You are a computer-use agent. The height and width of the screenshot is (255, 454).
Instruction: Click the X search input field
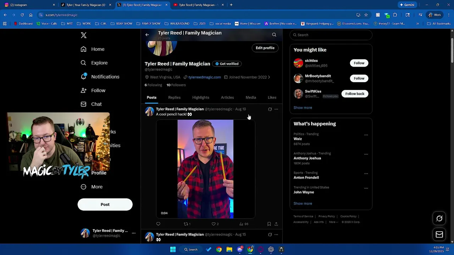331,35
